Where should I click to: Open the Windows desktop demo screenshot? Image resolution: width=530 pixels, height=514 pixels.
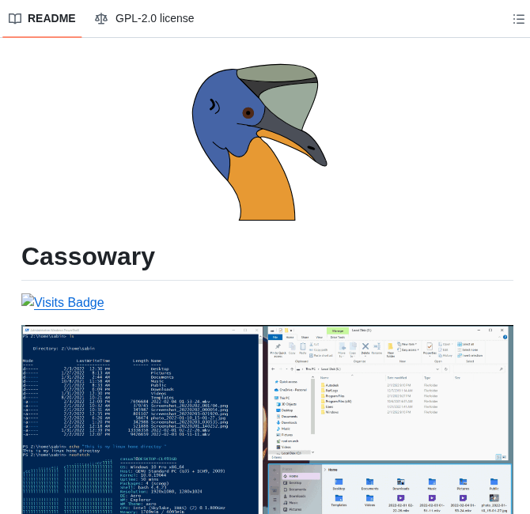pyautogui.click(x=267, y=419)
